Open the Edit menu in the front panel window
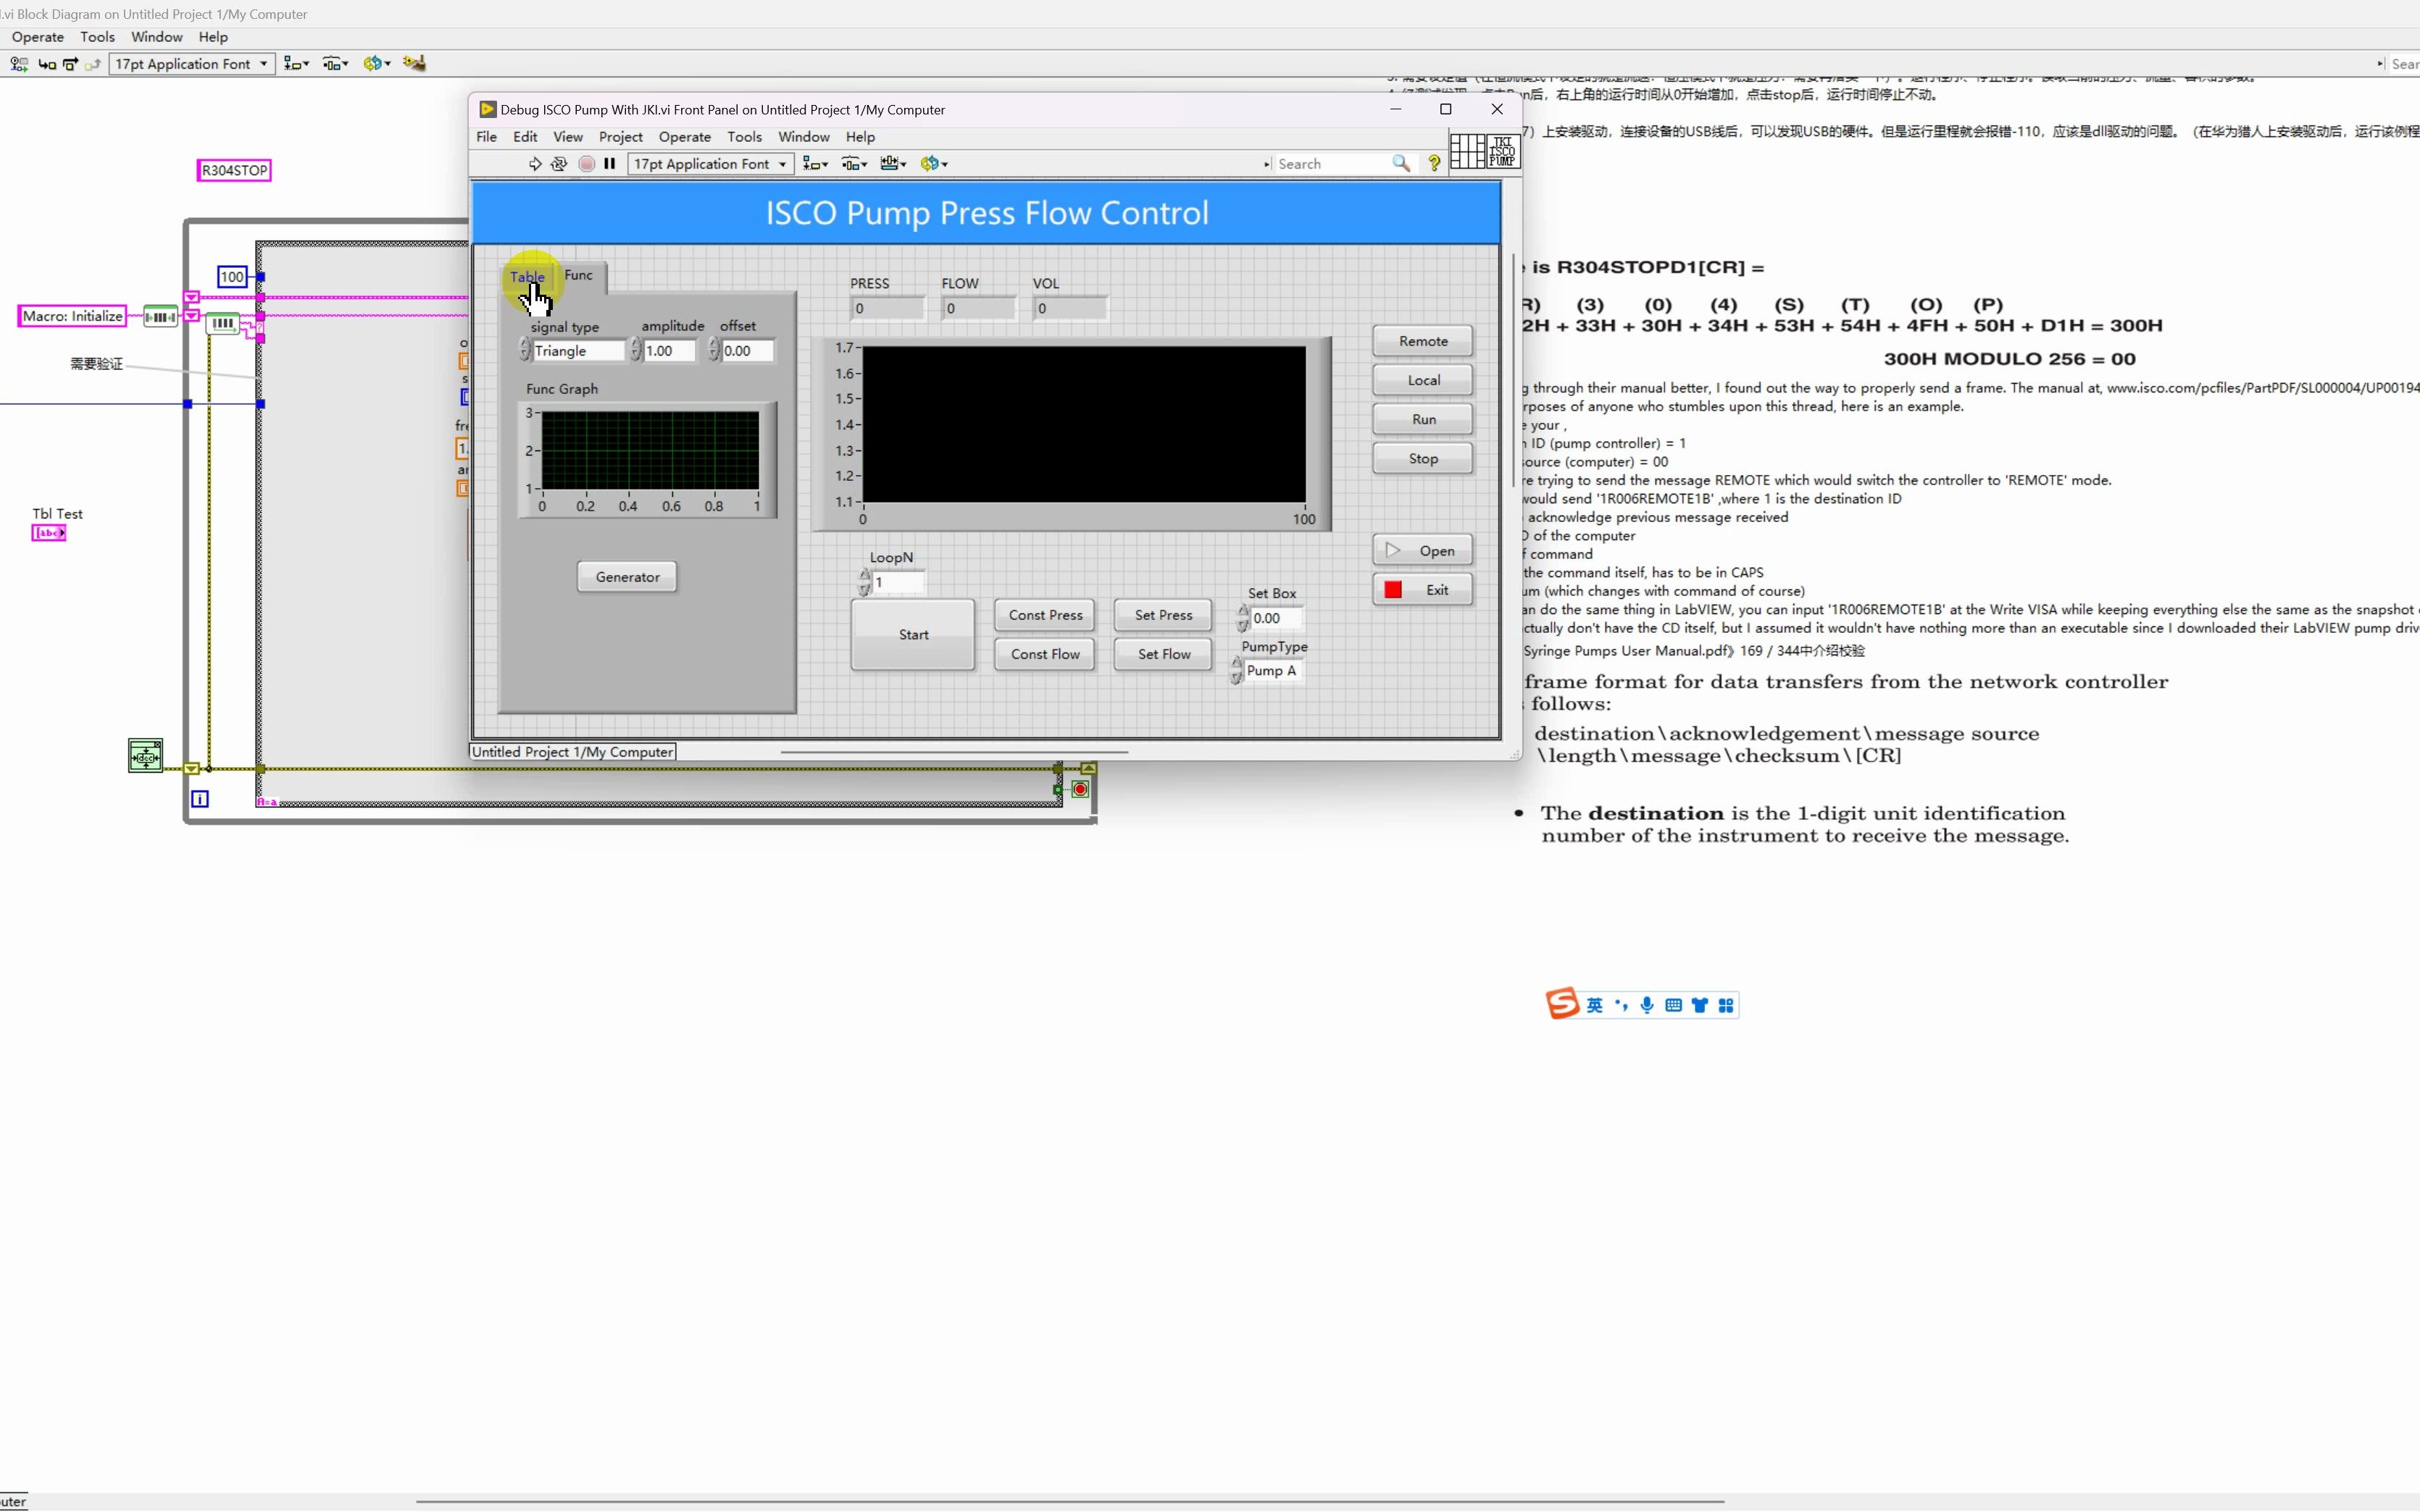Screen dimensions: 2420x1512 tap(525, 137)
